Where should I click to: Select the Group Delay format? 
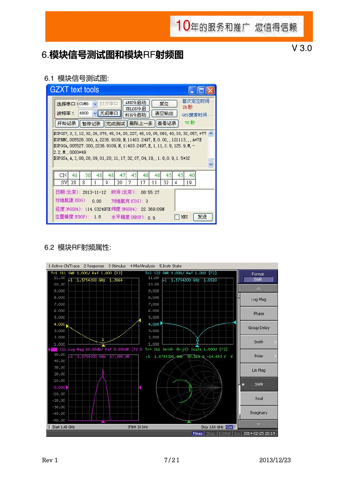pyautogui.click(x=259, y=328)
